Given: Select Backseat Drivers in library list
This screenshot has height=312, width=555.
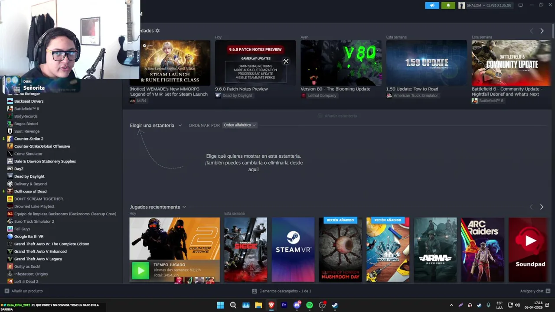Looking at the screenshot, I should (29, 101).
